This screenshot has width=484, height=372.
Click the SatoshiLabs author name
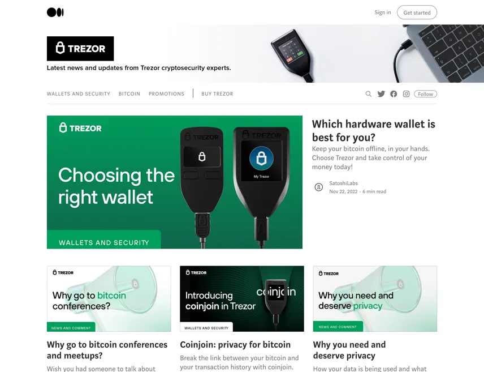click(x=343, y=183)
